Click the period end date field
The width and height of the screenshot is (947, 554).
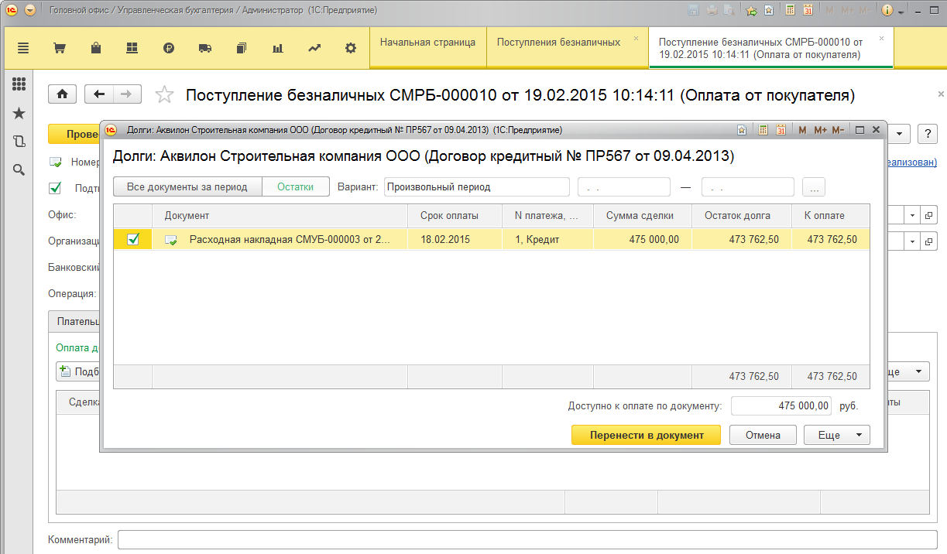747,186
